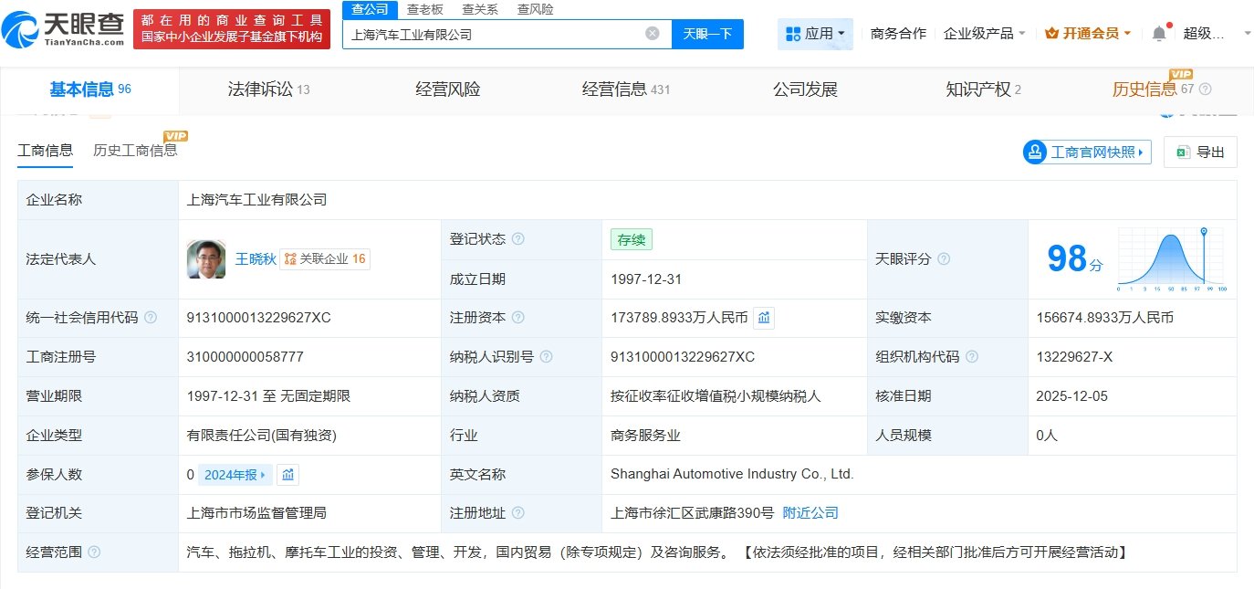
Task: Click the notification bell icon
Action: click(x=1158, y=34)
